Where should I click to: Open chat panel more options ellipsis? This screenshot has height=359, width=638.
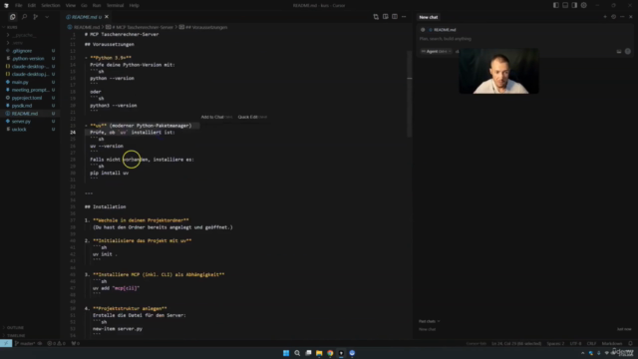click(622, 17)
